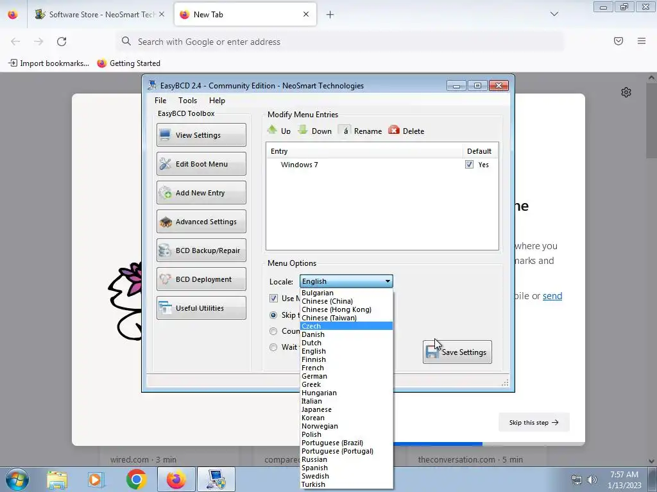Open Google Chrome from the taskbar
The width and height of the screenshot is (657, 492).
(136, 479)
